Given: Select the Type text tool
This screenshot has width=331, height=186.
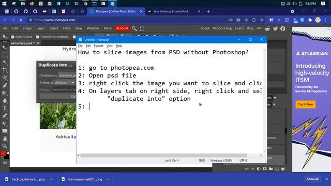Looking at the screenshot, I should pos(5,108).
